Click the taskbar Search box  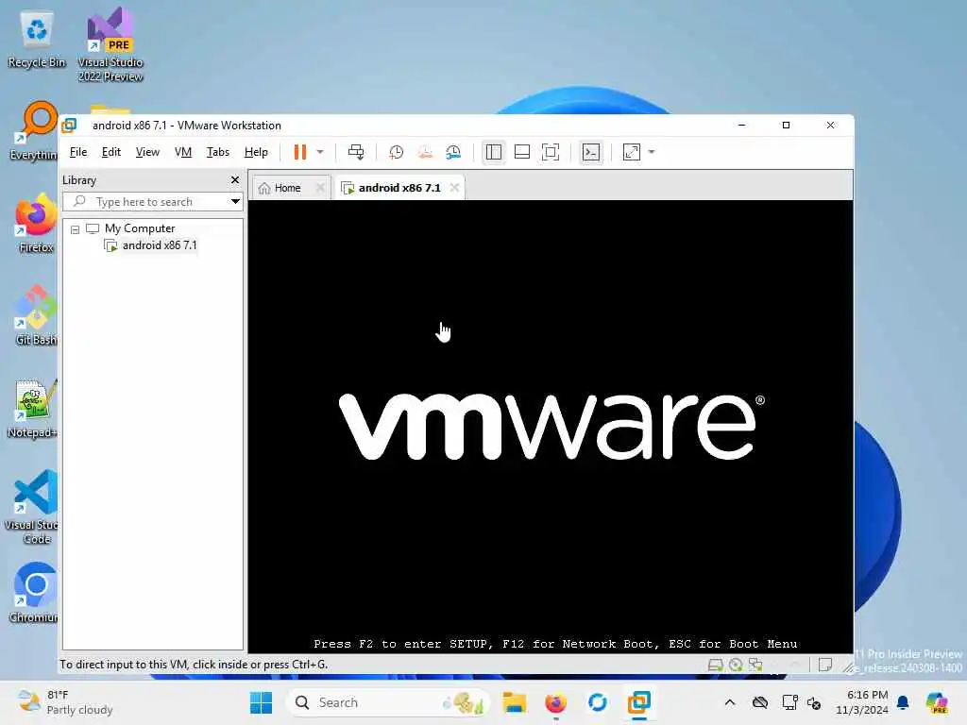(386, 702)
